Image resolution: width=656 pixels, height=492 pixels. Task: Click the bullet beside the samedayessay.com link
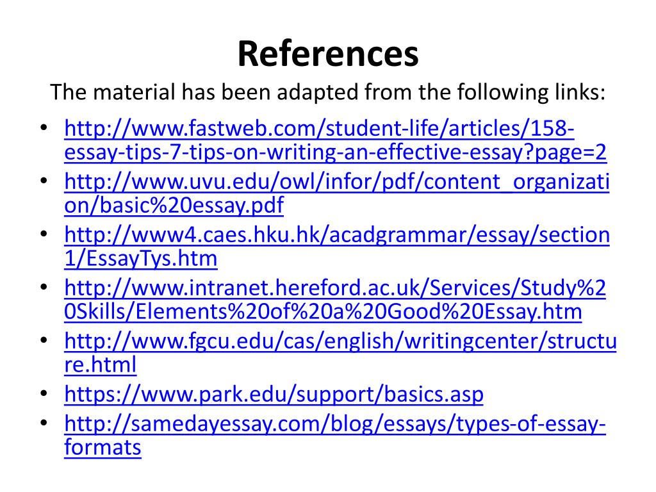coord(44,423)
